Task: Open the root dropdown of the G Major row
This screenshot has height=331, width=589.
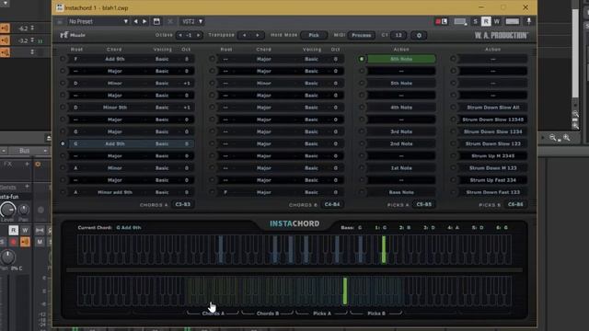Action: (76, 131)
